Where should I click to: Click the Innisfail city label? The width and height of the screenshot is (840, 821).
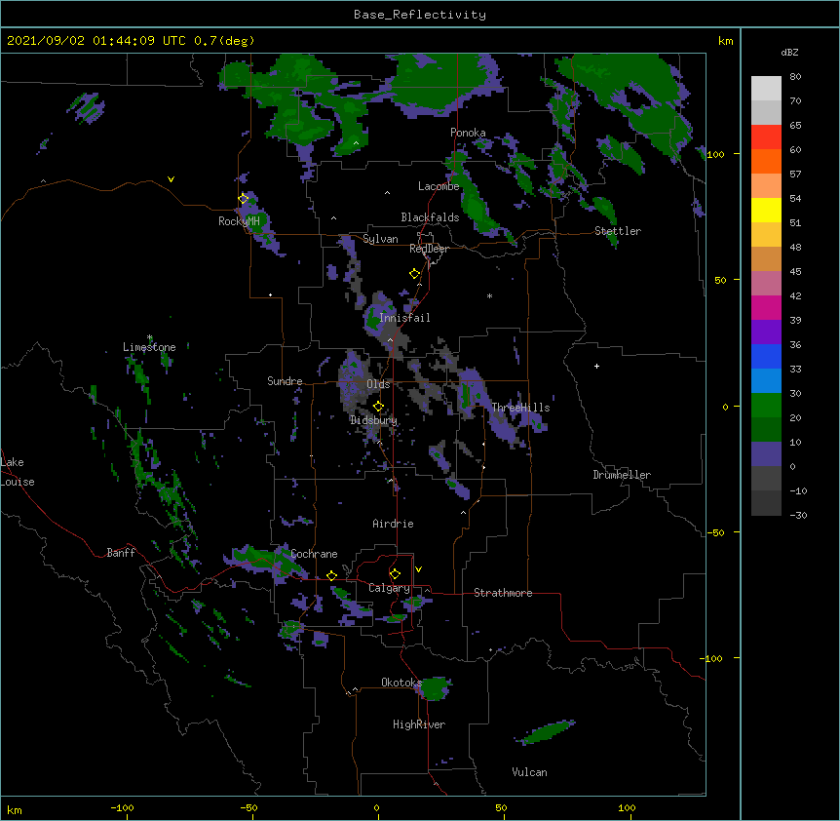(x=404, y=318)
